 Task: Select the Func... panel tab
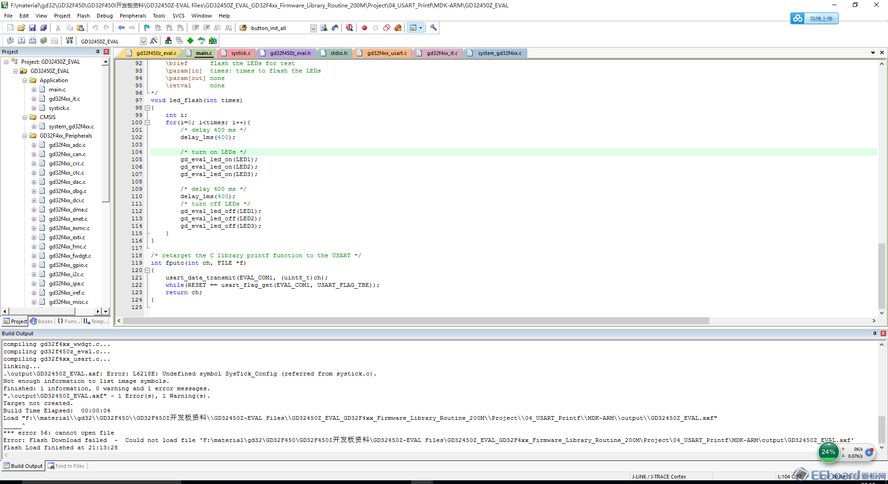point(68,321)
